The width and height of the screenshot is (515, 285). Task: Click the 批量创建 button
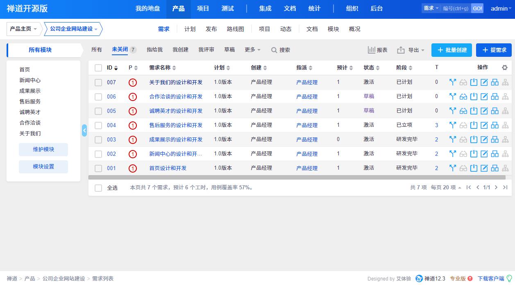(451, 50)
